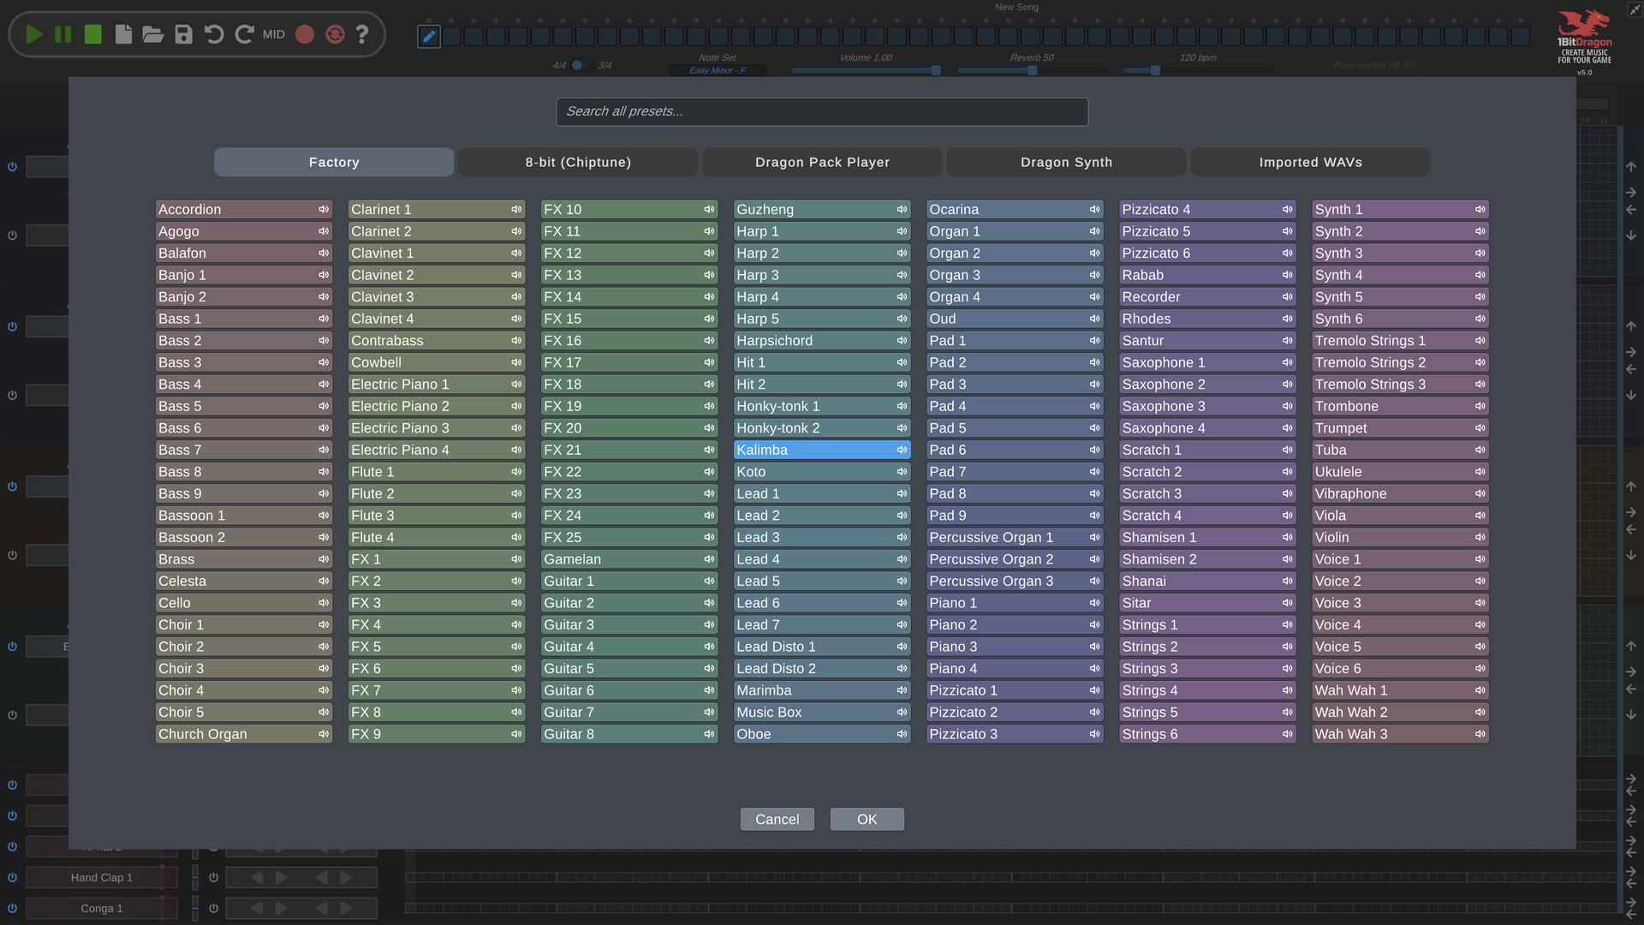Undo the last action
The image size is (1644, 925).
coord(214,34)
